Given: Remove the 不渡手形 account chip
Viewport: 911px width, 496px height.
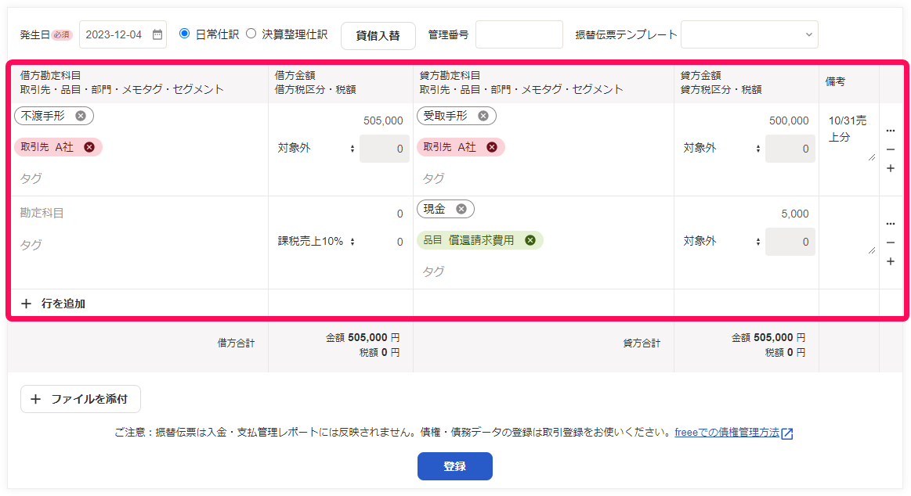Looking at the screenshot, I should click(81, 116).
